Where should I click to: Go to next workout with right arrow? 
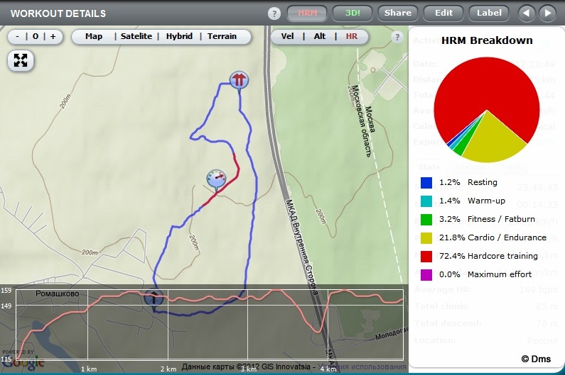[547, 13]
